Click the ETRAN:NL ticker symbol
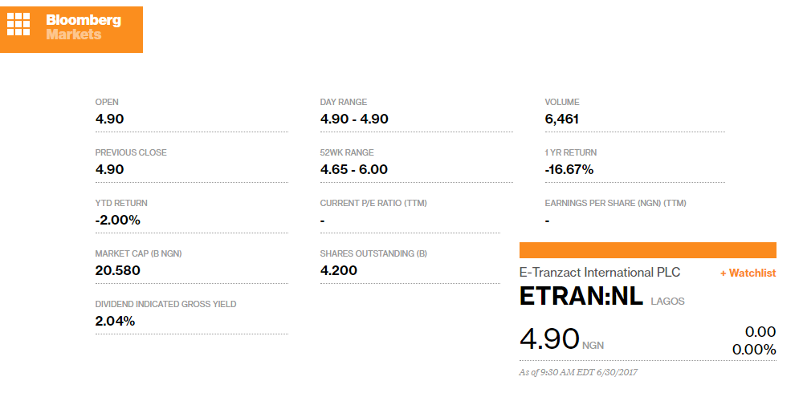Viewport: 803px width, 401px height. (x=581, y=297)
